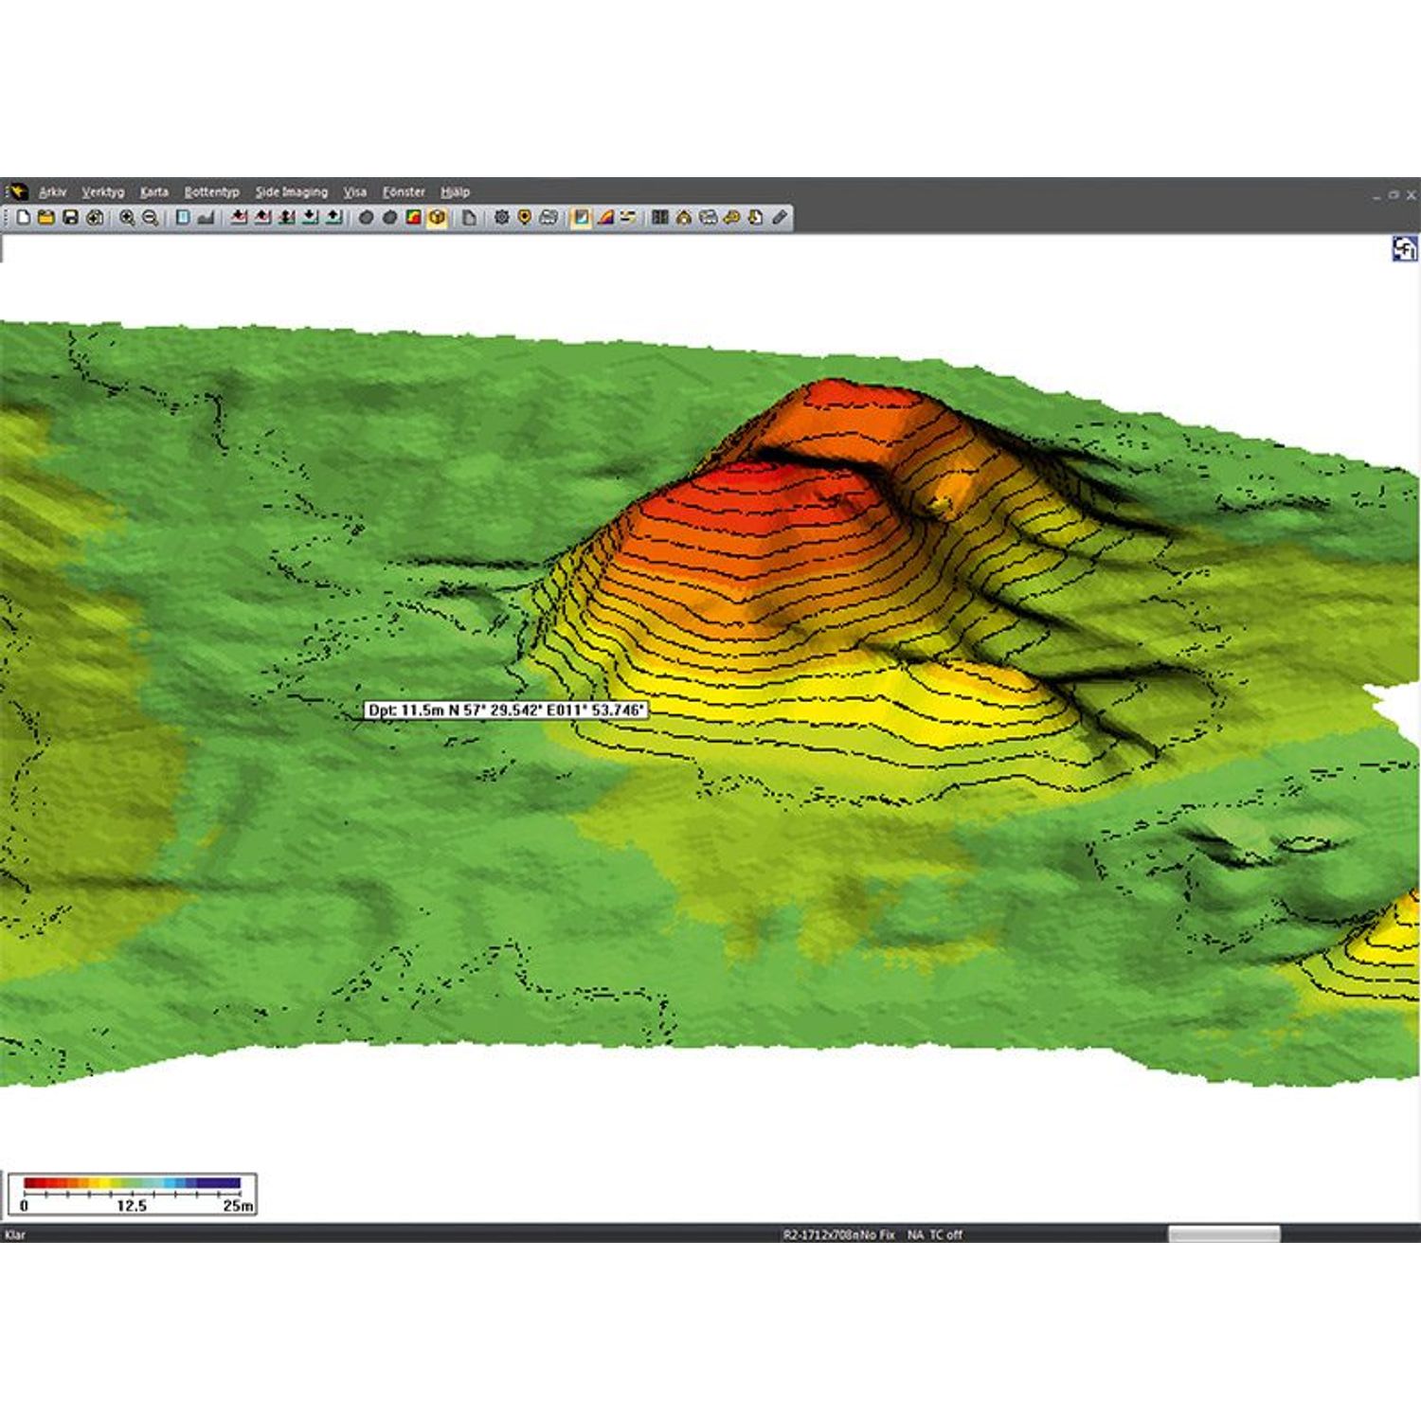The width and height of the screenshot is (1421, 1421).
Task: Click the new document icon
Action: pyautogui.click(x=24, y=218)
